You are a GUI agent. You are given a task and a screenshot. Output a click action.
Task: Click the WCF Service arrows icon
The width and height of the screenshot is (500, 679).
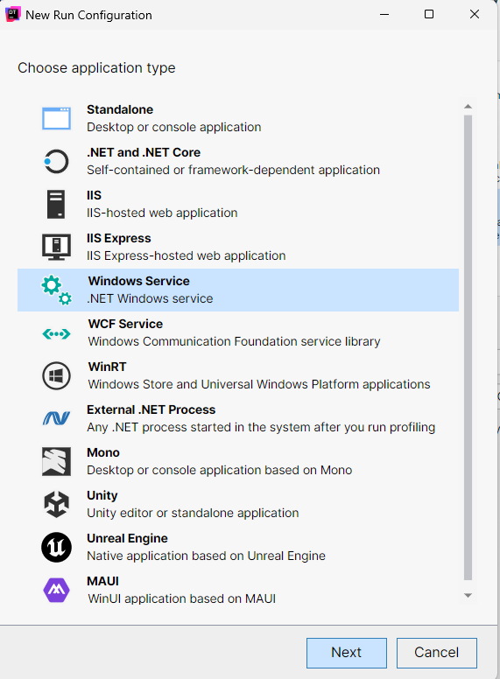click(56, 333)
